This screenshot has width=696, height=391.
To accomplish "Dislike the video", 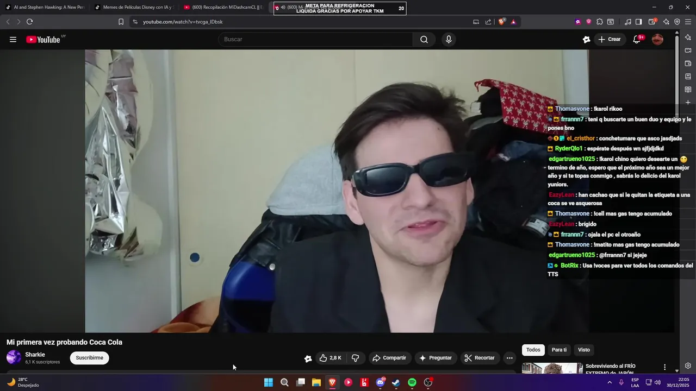I will pyautogui.click(x=356, y=358).
